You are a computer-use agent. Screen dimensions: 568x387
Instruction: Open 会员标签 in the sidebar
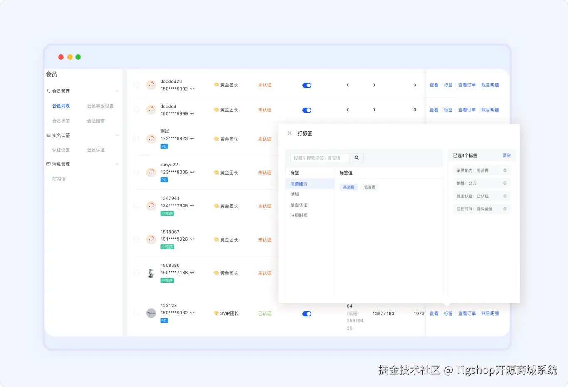click(x=61, y=121)
